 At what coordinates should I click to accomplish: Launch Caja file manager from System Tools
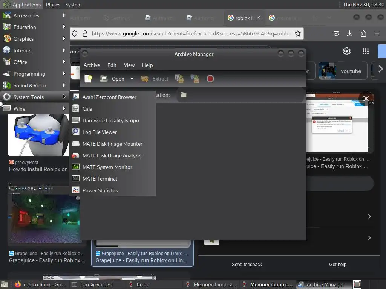[113, 109]
